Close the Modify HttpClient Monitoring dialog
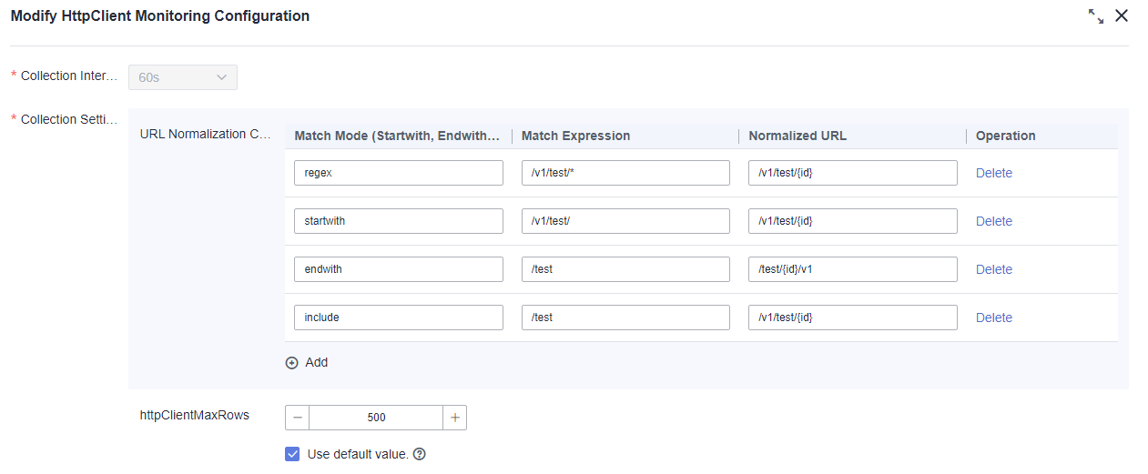 point(1122,16)
